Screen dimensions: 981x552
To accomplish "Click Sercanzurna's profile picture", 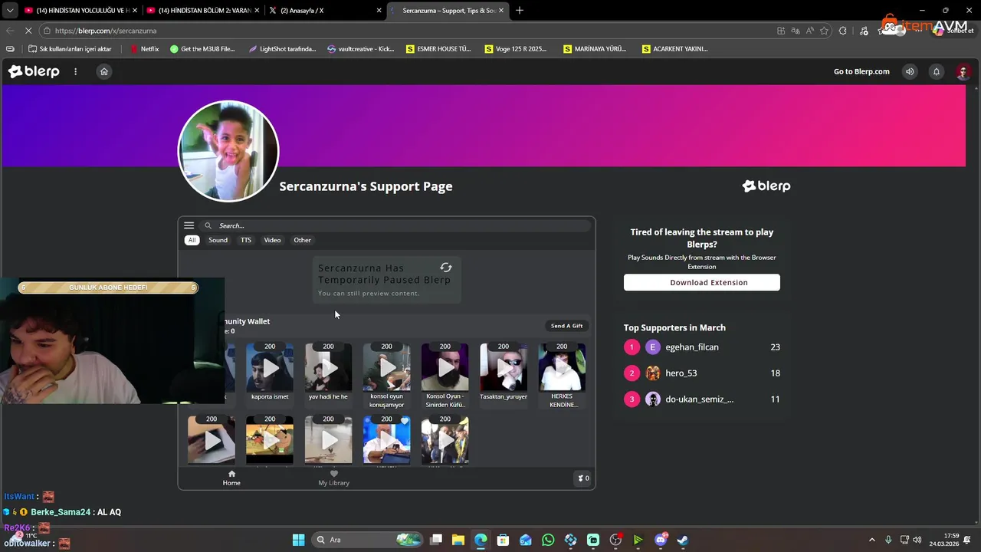I will [228, 151].
